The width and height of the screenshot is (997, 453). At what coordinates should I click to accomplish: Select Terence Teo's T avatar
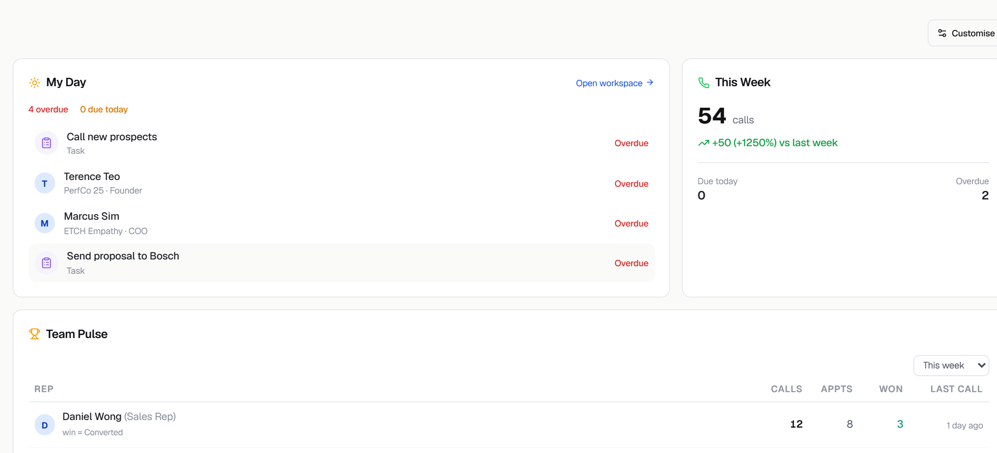(45, 183)
